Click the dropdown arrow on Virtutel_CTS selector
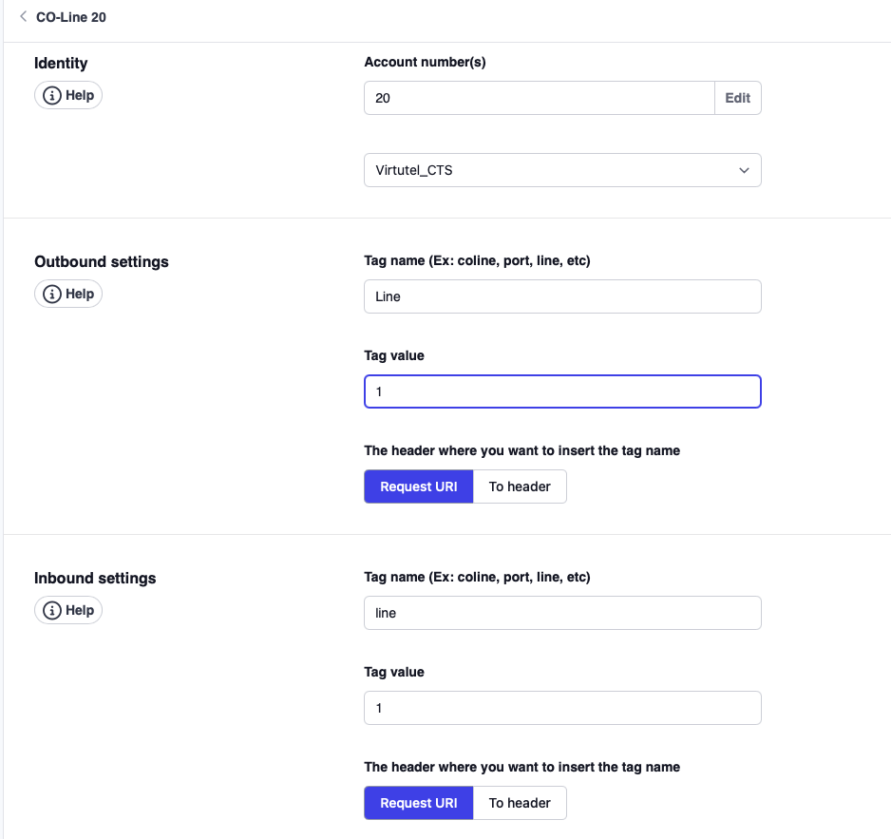This screenshot has height=839, width=891. [x=744, y=171]
